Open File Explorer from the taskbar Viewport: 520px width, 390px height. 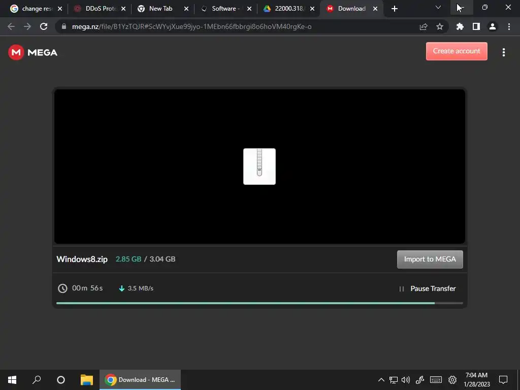click(87, 380)
